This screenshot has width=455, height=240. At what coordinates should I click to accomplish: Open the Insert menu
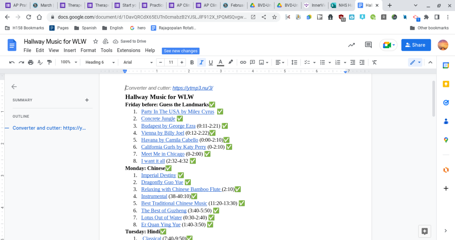70,50
